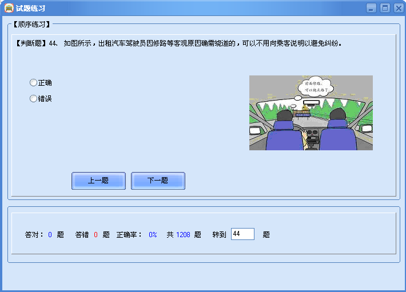Choose the 错误 radio option
This screenshot has height=292, width=406.
click(34, 99)
